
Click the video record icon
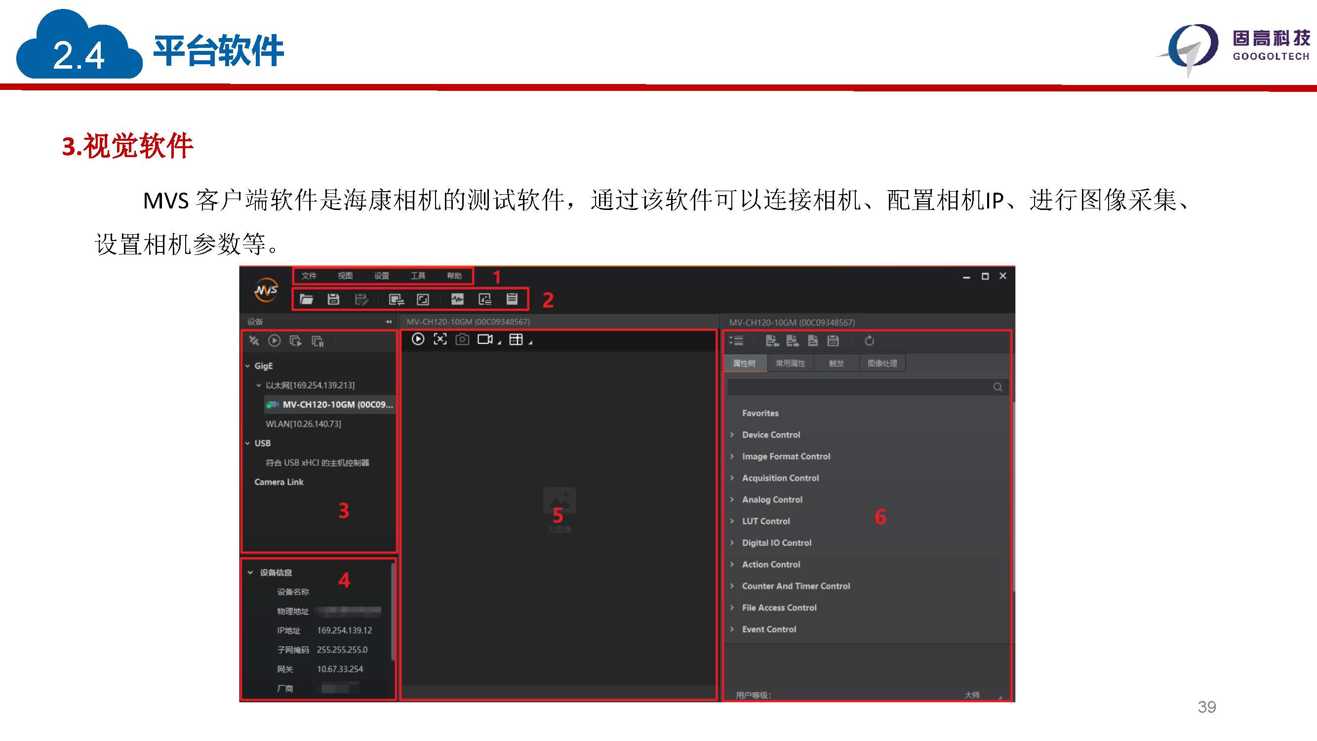point(484,339)
